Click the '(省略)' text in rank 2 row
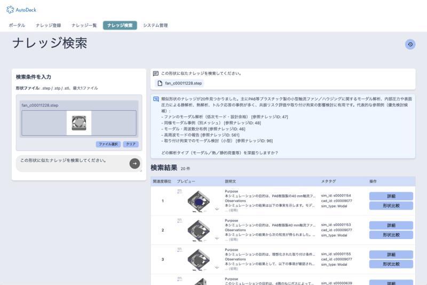 coord(233,239)
